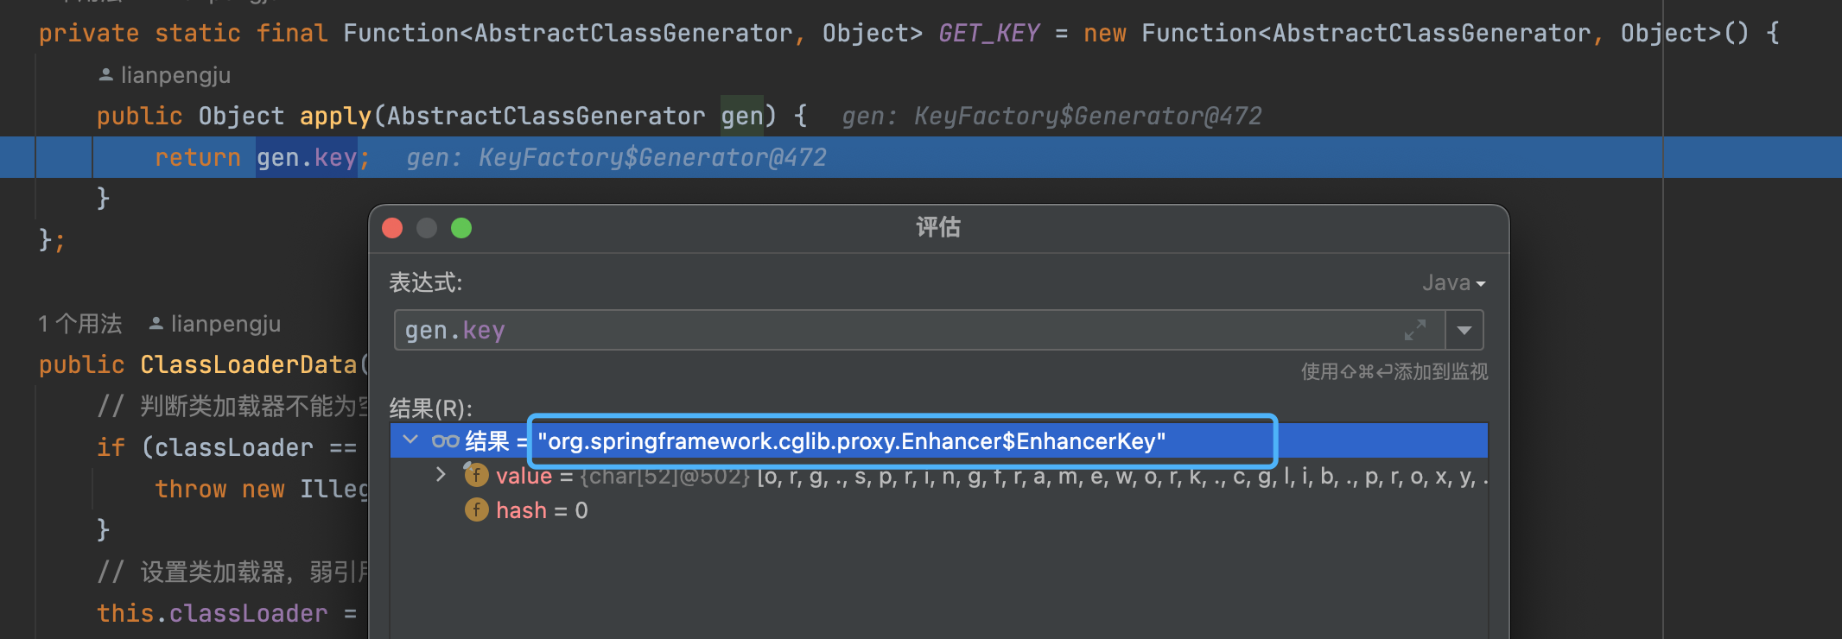Click the 表达式 label
1842x639 pixels.
coord(426,282)
